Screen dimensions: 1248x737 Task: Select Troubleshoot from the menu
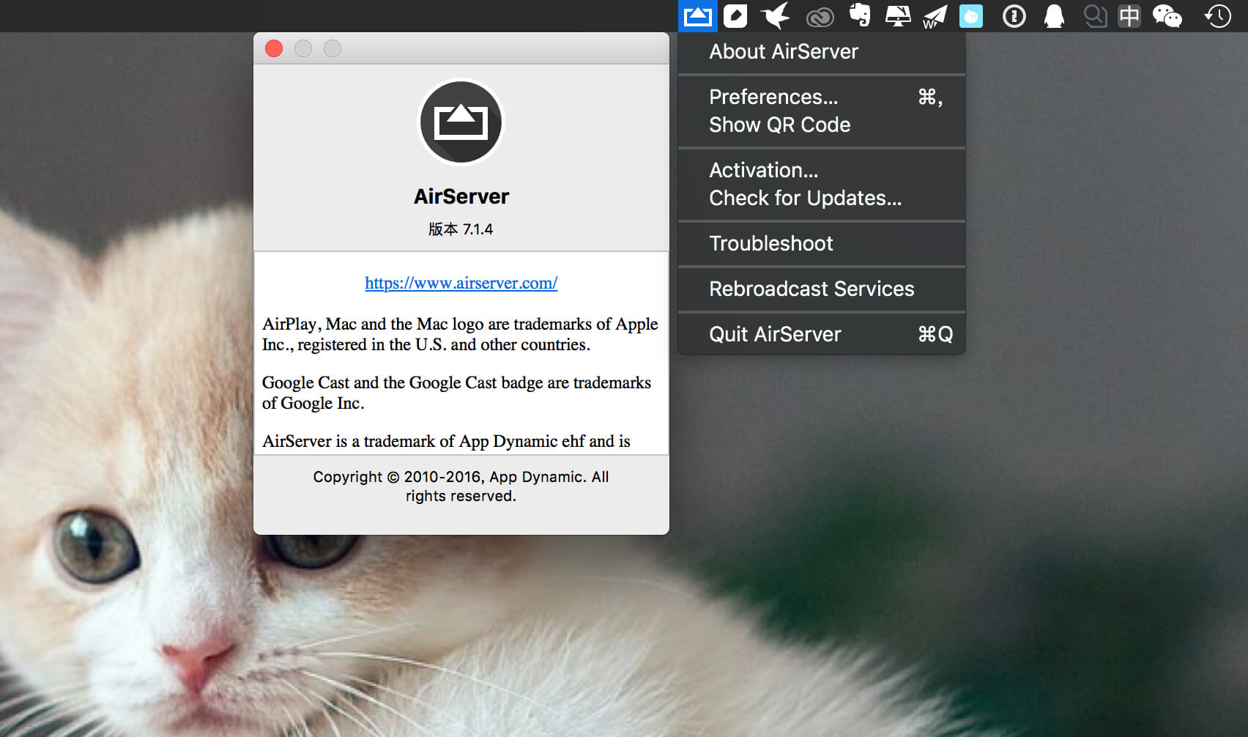click(x=822, y=244)
